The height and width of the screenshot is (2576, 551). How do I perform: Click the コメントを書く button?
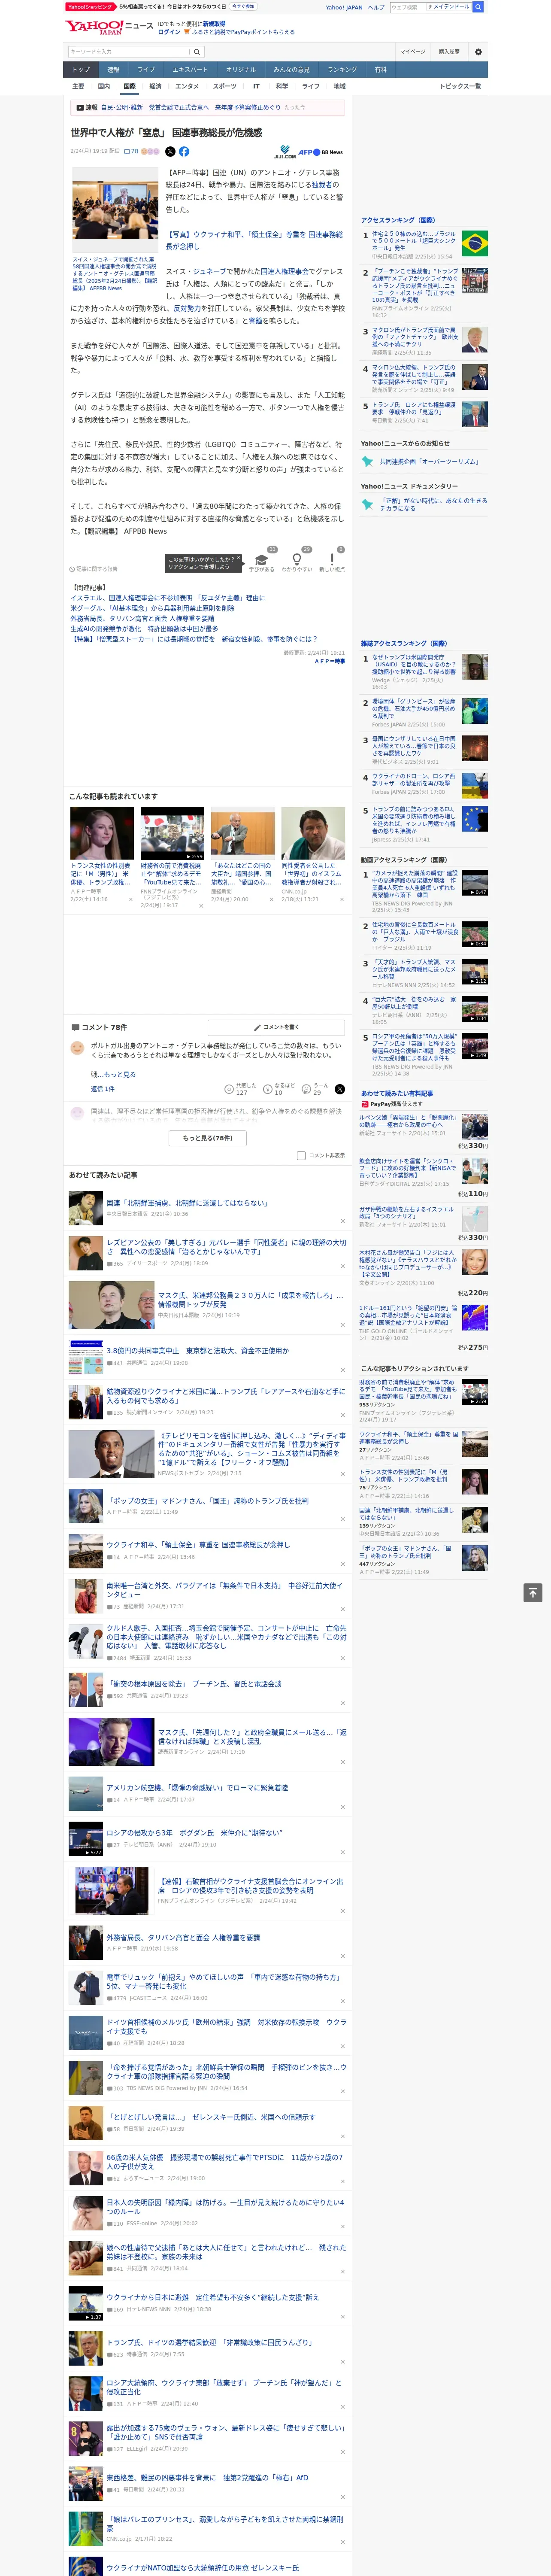coord(276,1027)
